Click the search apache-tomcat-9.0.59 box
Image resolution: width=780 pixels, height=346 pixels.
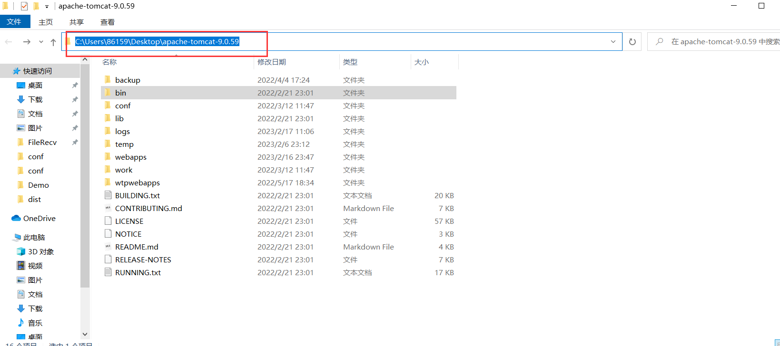click(714, 42)
